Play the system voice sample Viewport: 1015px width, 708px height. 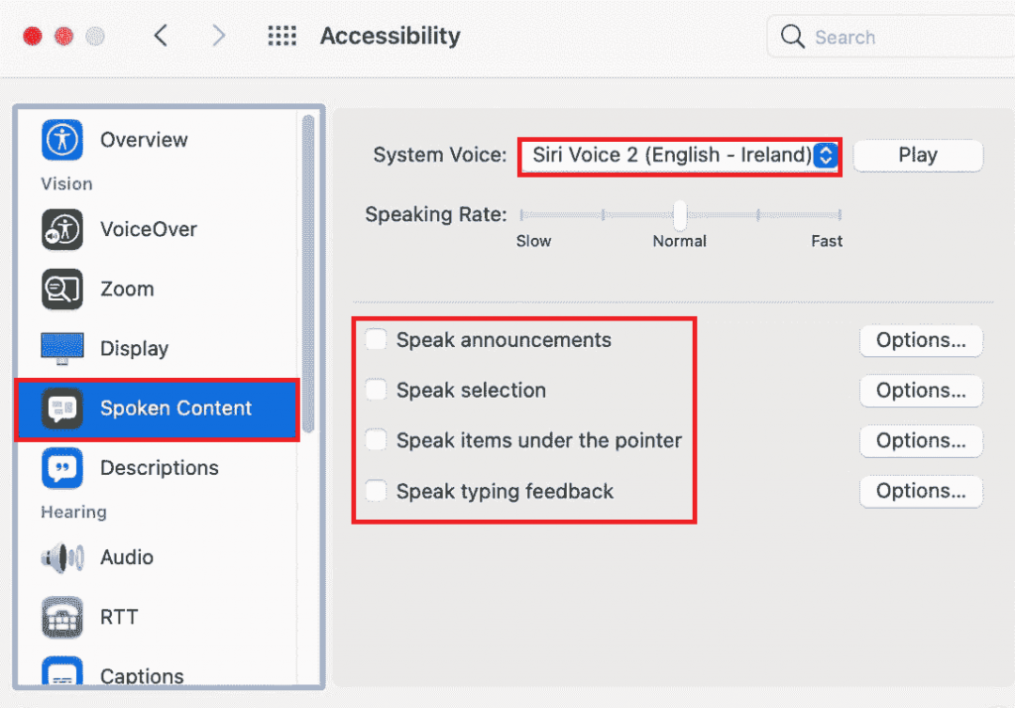tap(917, 156)
